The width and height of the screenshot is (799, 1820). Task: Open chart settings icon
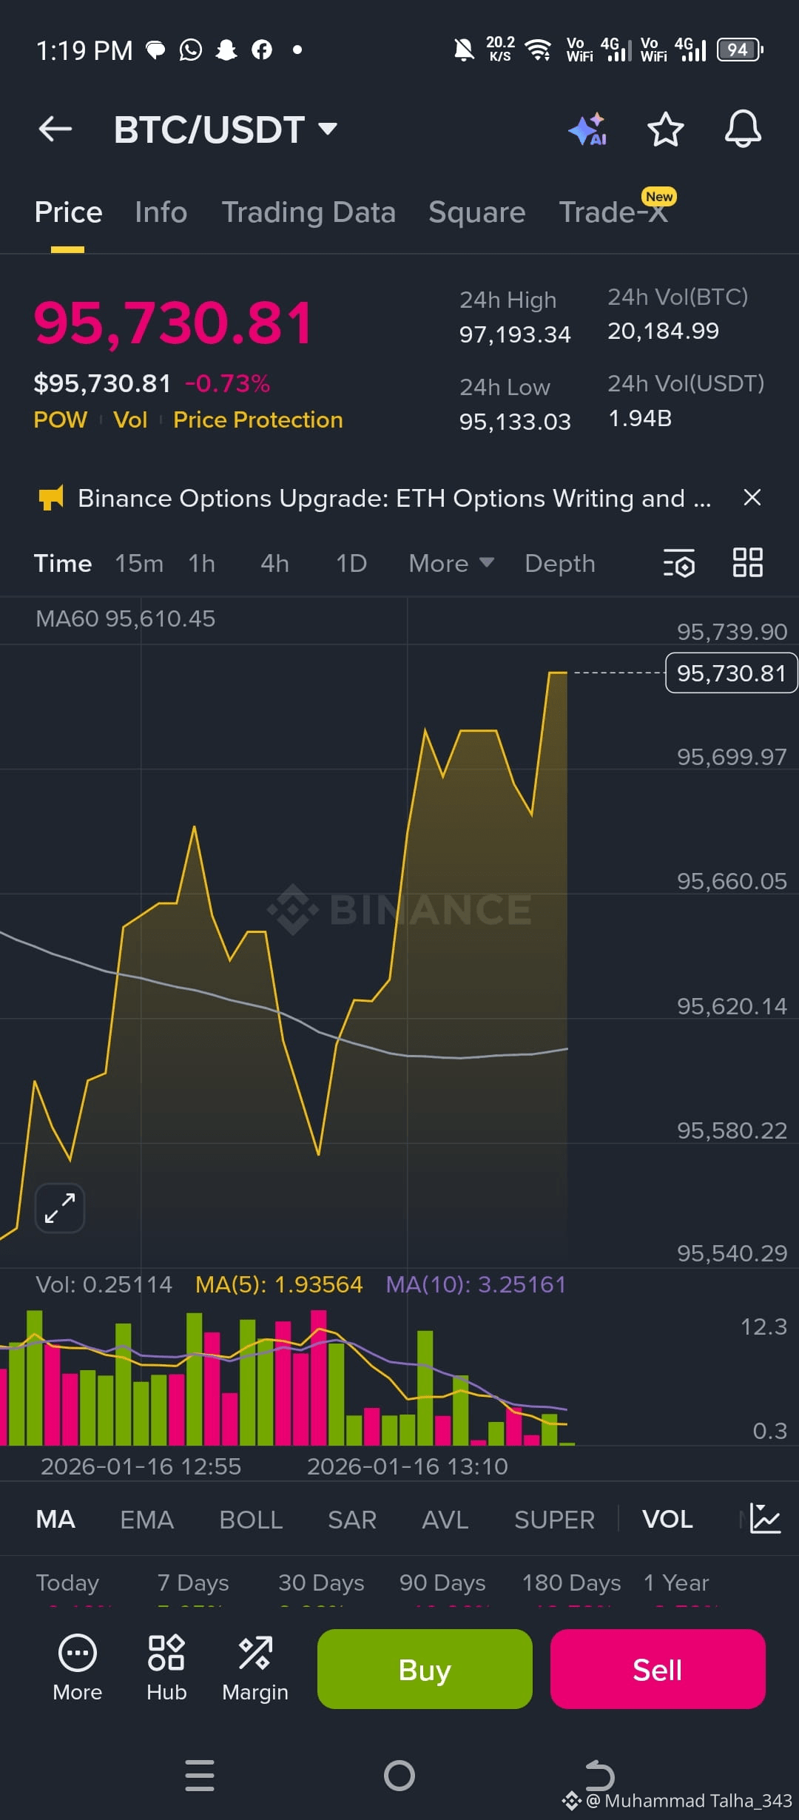click(679, 563)
